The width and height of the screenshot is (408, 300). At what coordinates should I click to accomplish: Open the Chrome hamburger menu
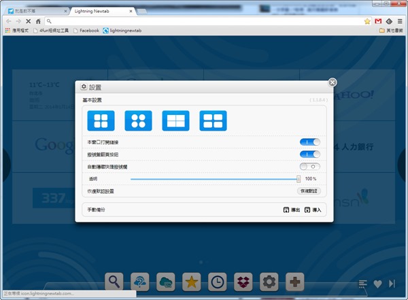click(x=400, y=21)
